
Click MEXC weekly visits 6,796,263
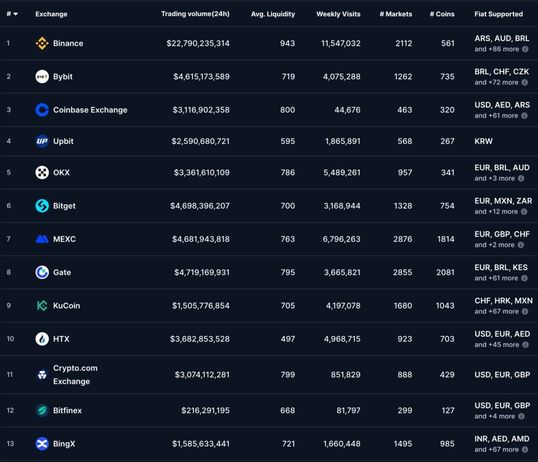(x=342, y=239)
